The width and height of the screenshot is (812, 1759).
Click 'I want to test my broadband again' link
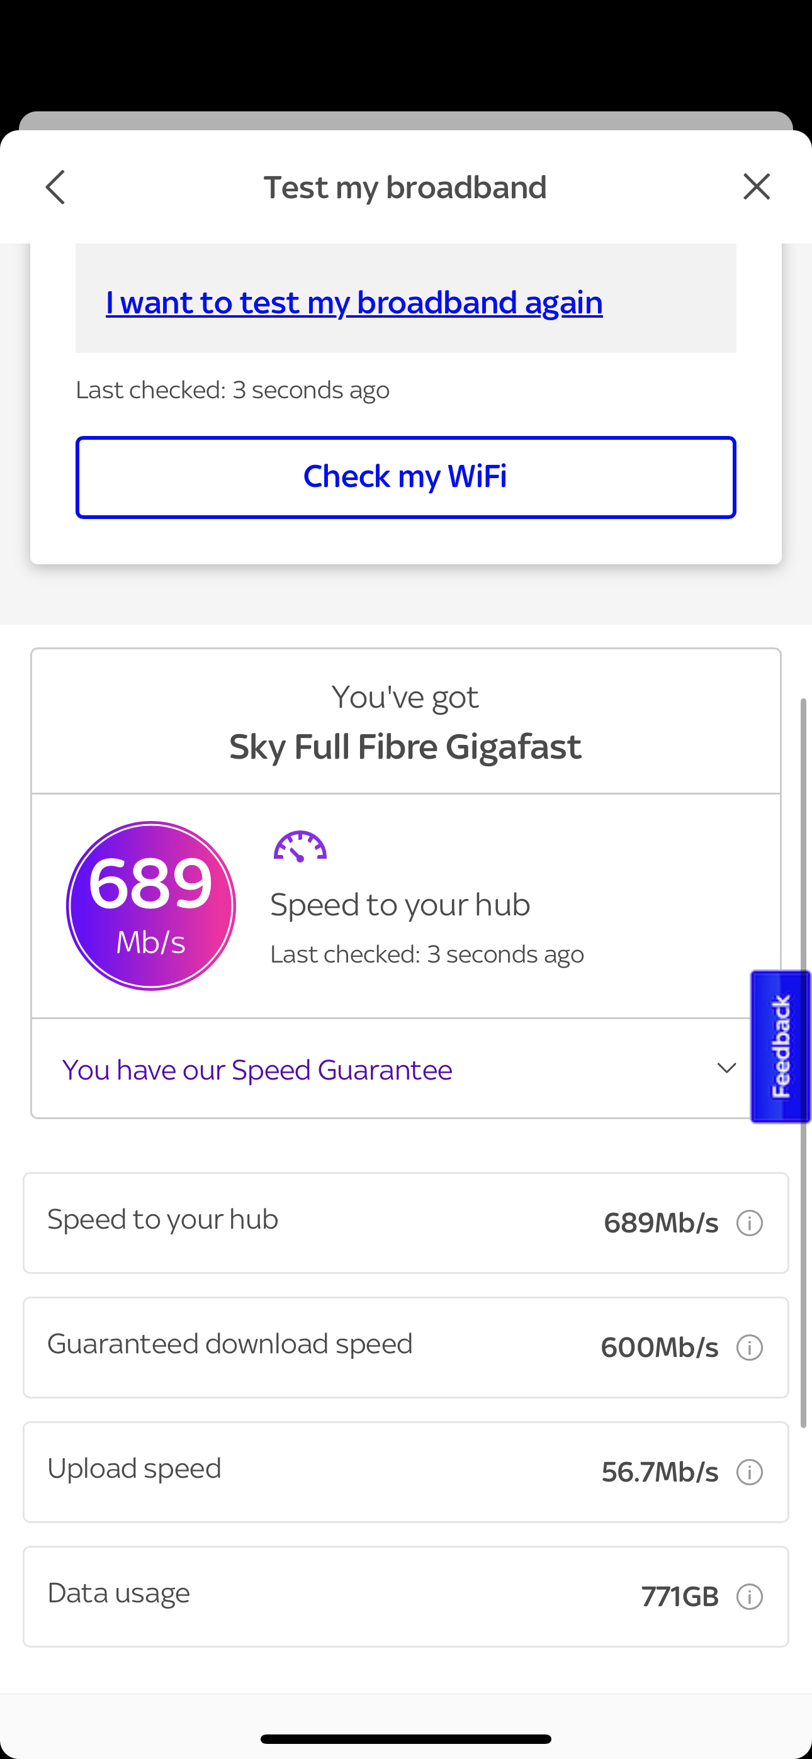pyautogui.click(x=354, y=303)
